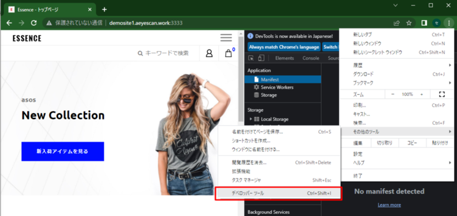Bookmark this page with star icon
This screenshot has height=216, width=457.
click(x=409, y=23)
